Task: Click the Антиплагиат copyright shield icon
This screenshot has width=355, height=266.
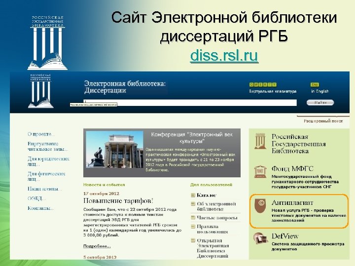Action: pyautogui.click(x=260, y=205)
